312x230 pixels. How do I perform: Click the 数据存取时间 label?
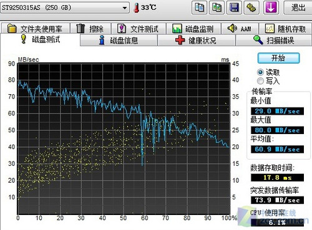tap(272, 168)
